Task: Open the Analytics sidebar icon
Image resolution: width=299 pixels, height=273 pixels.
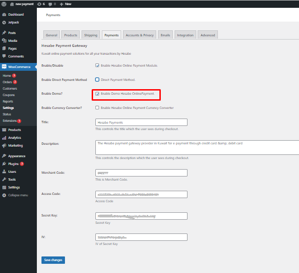Action: coord(4,137)
